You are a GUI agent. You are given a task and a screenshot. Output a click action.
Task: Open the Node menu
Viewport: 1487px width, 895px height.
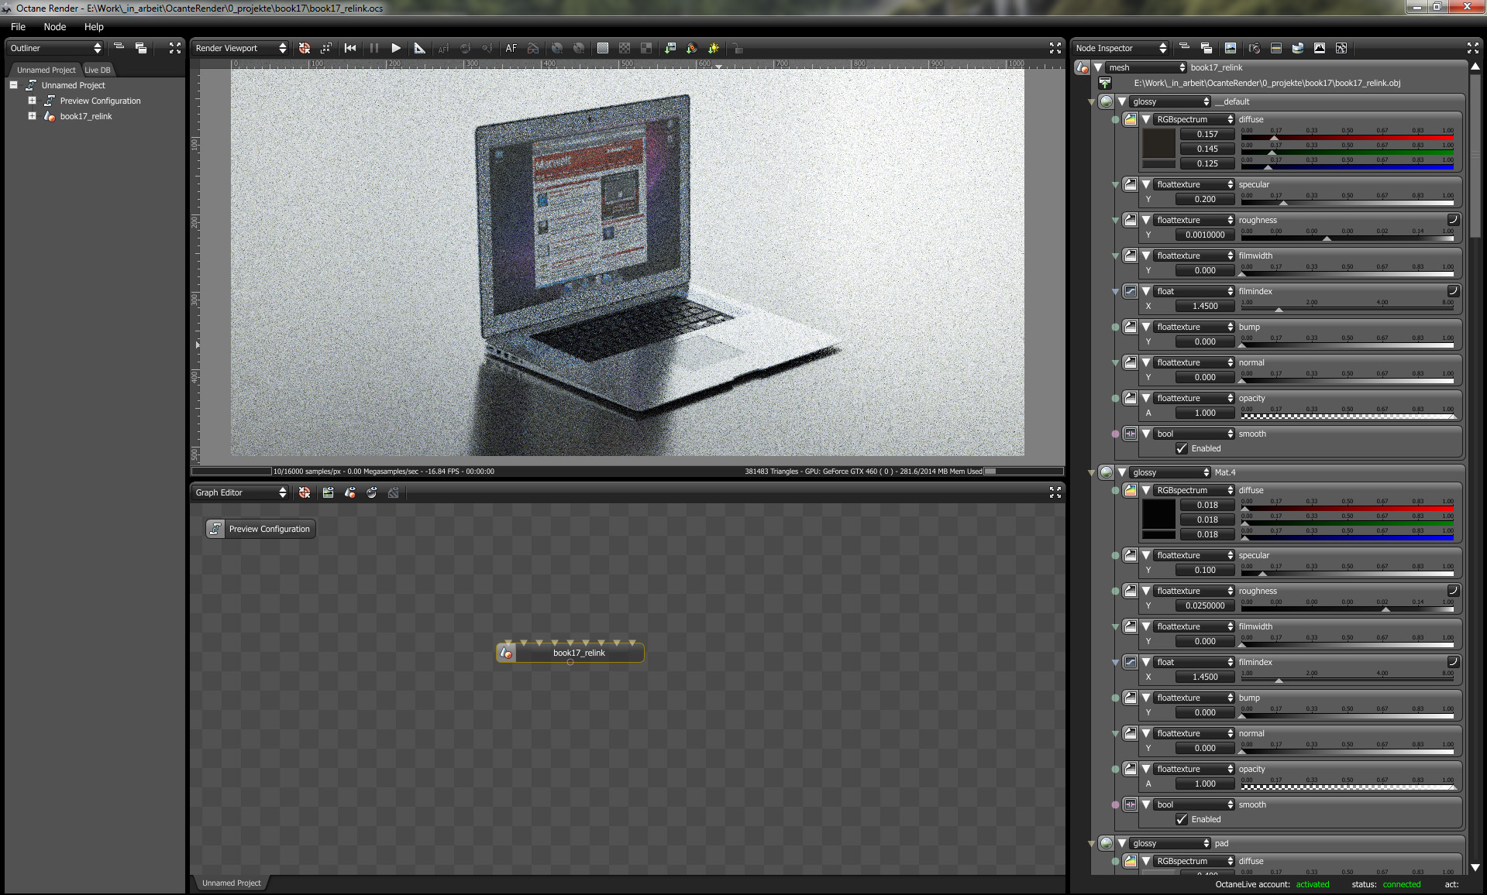[x=55, y=26]
